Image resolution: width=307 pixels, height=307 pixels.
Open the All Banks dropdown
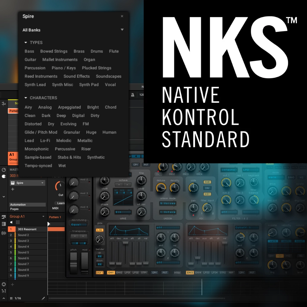pyautogui.click(x=122, y=30)
